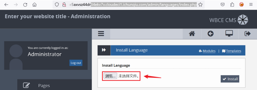257x90 pixels.
Task: Open the browser extensions puzzle icon
Action: pyautogui.click(x=232, y=4)
